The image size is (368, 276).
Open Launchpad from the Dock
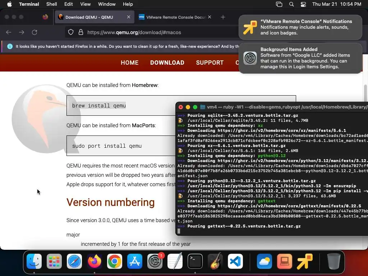click(x=54, y=261)
